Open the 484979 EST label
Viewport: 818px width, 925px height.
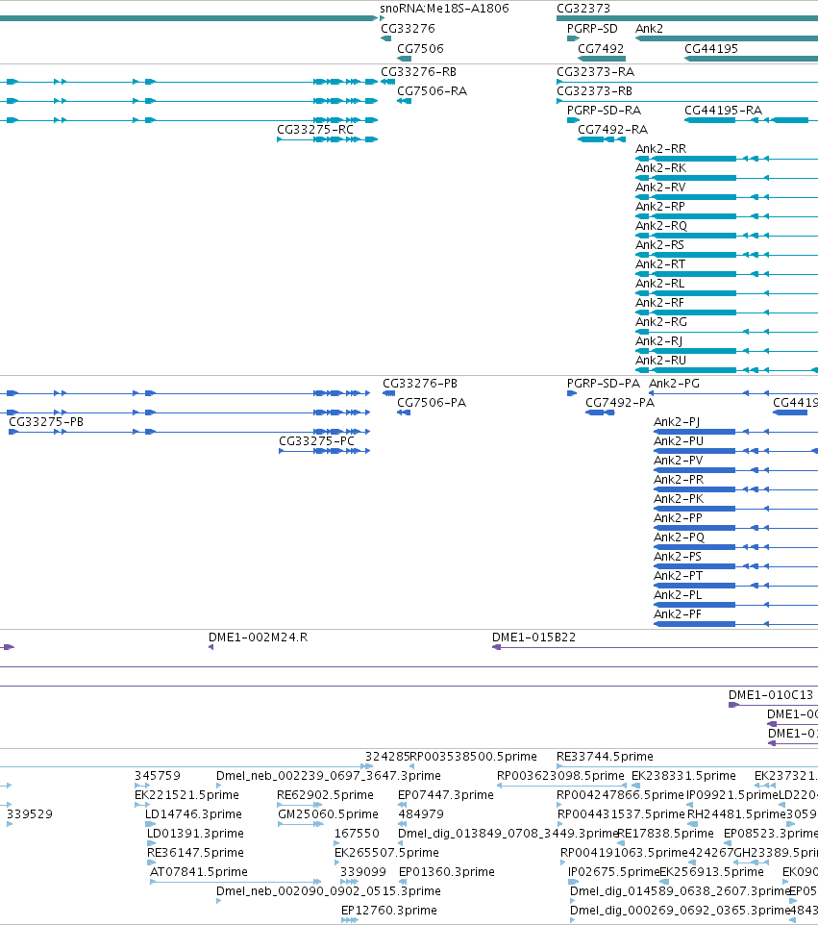421,814
